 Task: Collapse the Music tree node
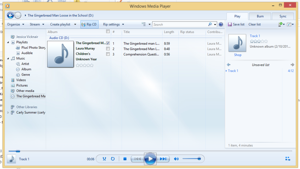(8, 58)
